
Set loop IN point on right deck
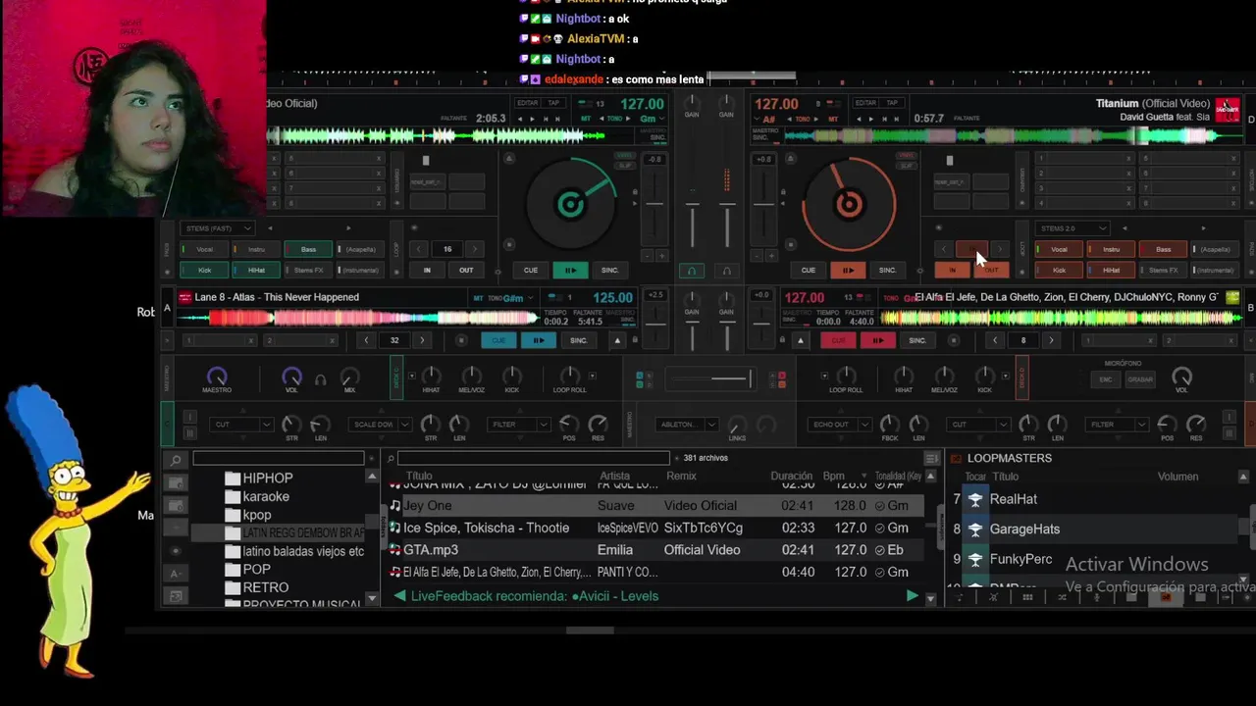click(x=951, y=270)
